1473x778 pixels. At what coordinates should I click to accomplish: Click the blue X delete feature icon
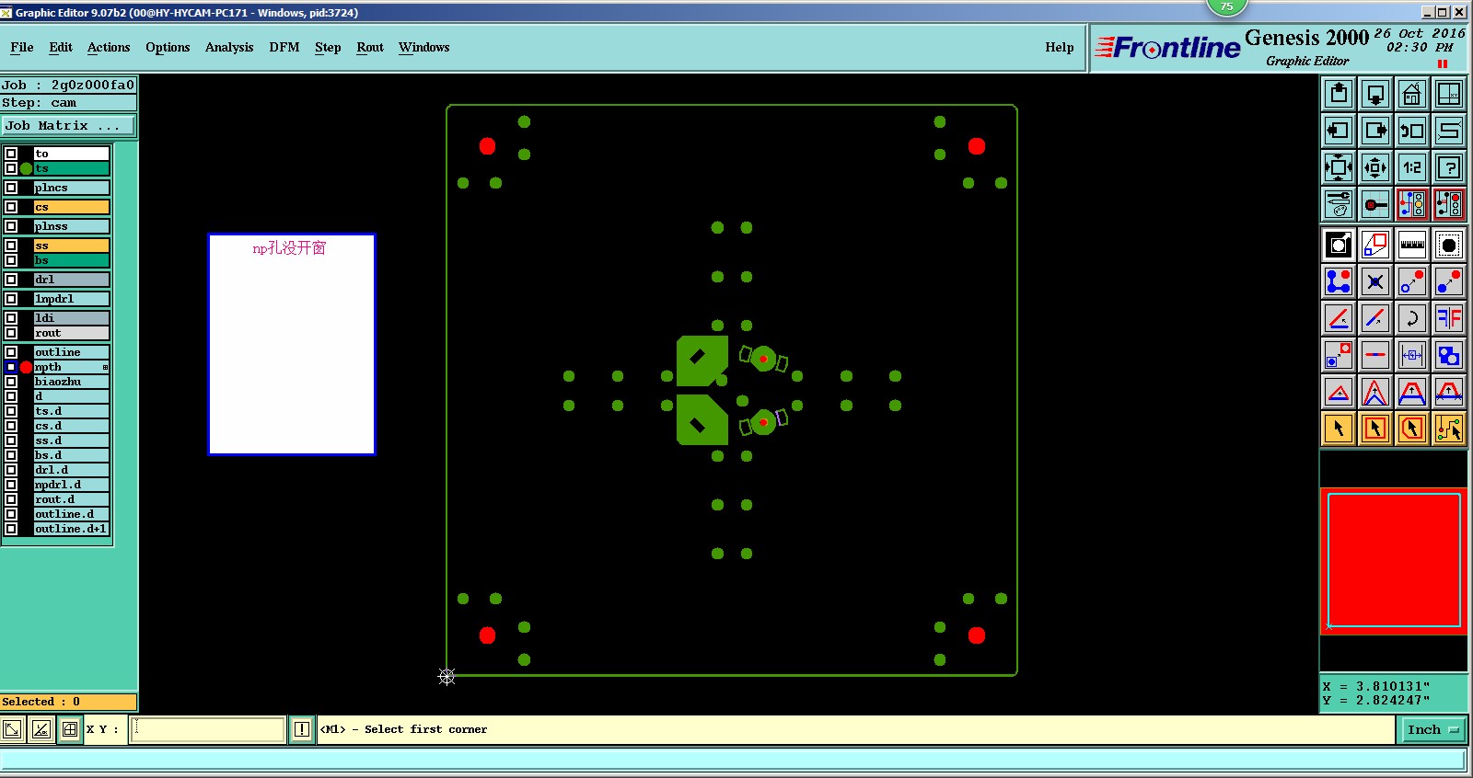click(1375, 281)
